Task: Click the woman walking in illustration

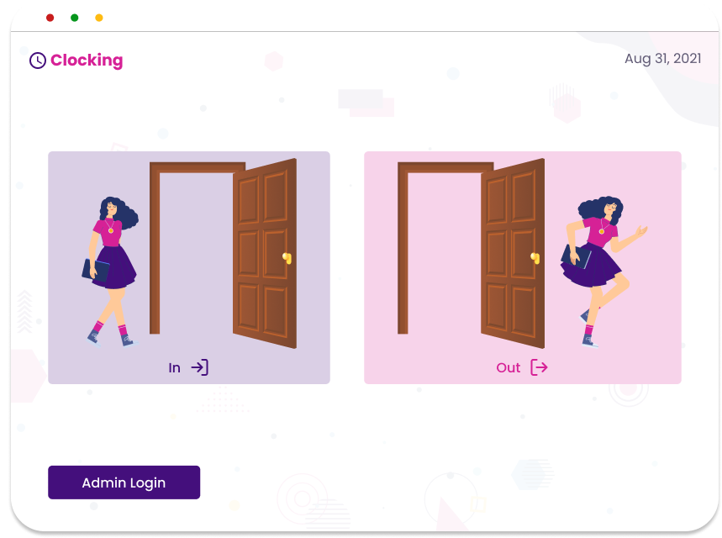Action: (x=110, y=272)
